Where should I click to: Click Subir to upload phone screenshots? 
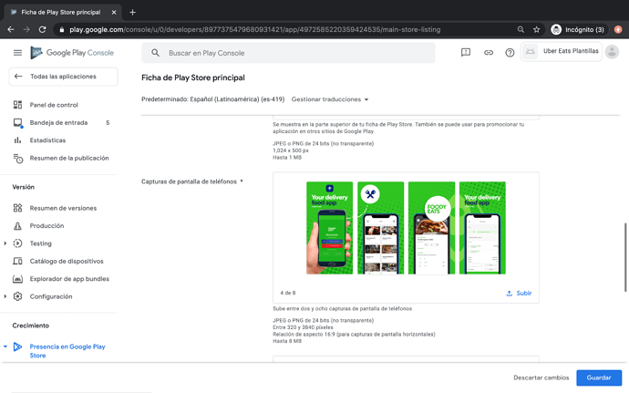point(519,294)
